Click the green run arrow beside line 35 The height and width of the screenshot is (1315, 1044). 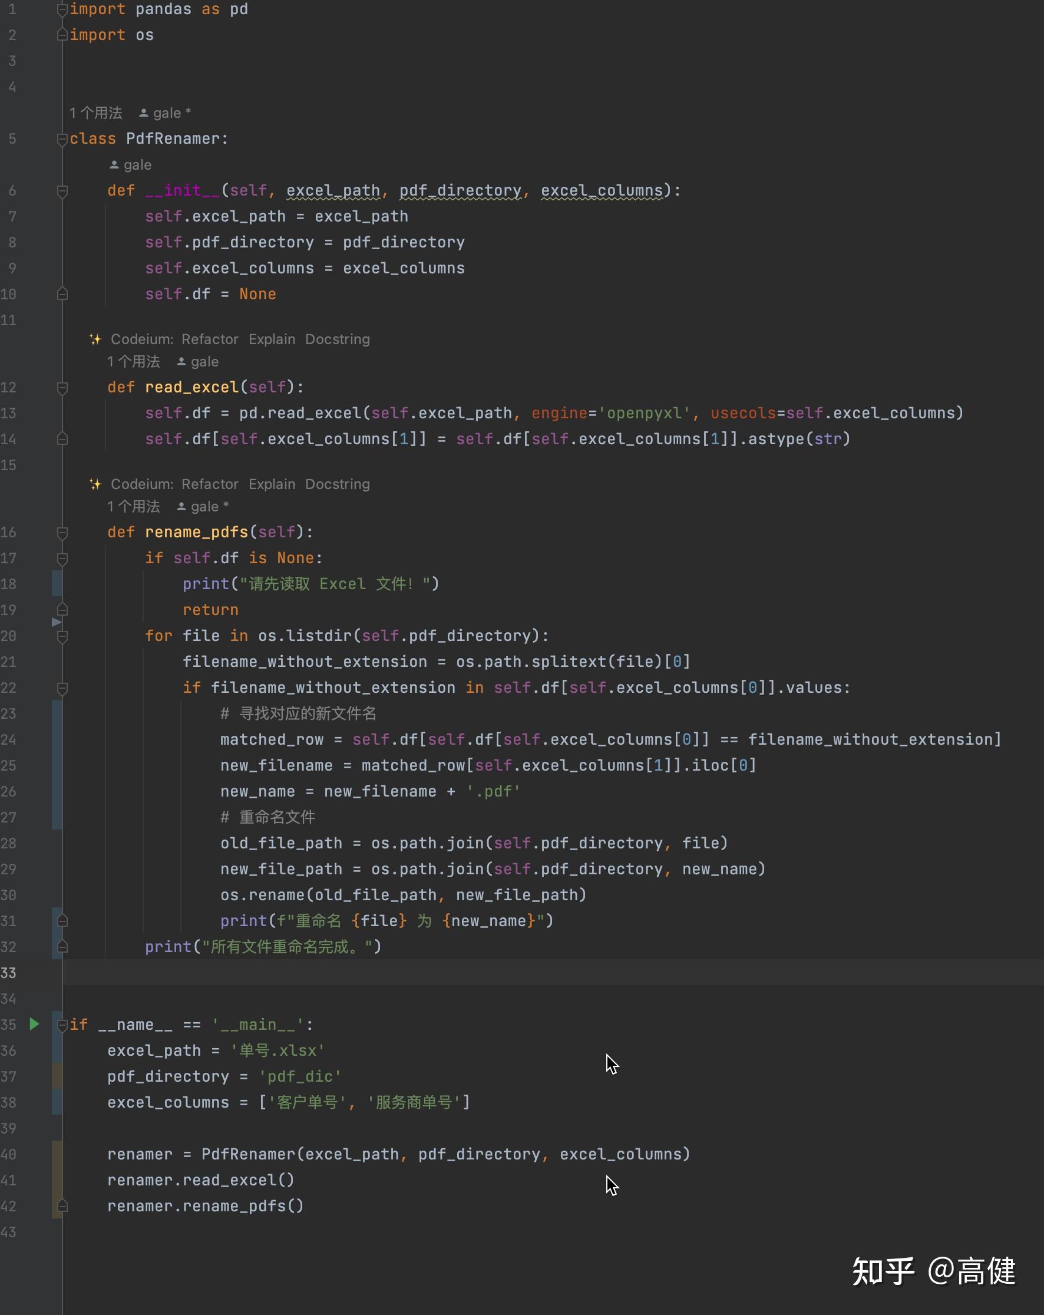pyautogui.click(x=35, y=1024)
